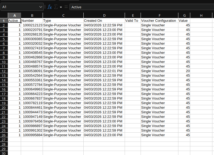This screenshot has width=214, height=155.
Task: Select cell with number 1000664223
Action: (32, 94)
